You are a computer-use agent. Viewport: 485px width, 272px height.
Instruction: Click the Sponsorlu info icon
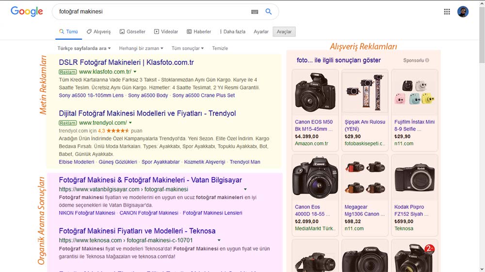pyautogui.click(x=427, y=60)
